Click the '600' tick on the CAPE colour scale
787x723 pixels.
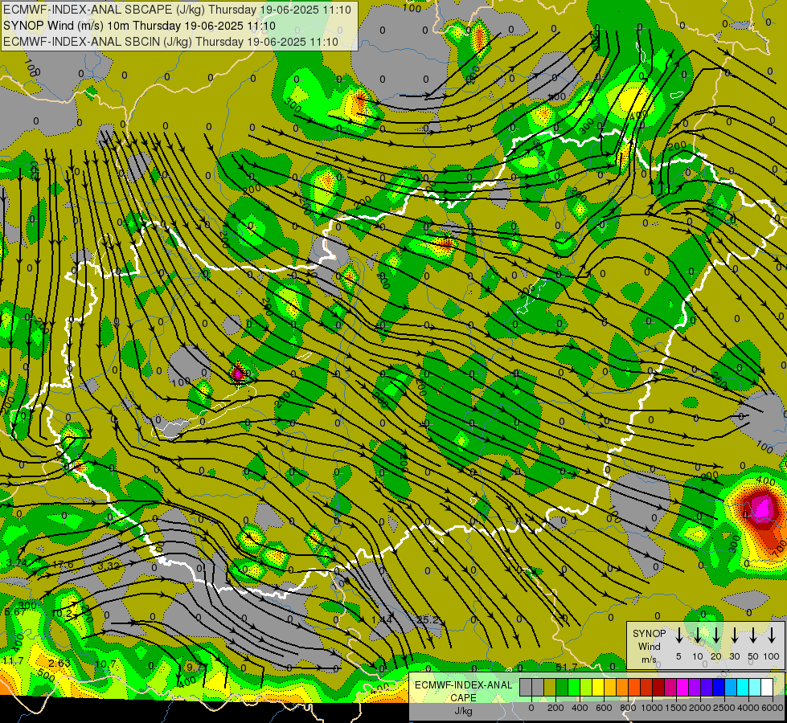click(x=604, y=709)
